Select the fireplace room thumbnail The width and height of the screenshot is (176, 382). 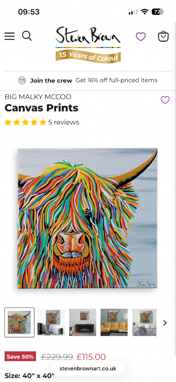point(83,322)
